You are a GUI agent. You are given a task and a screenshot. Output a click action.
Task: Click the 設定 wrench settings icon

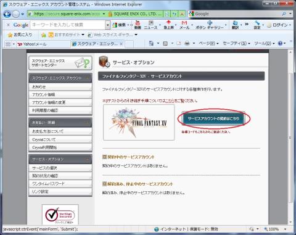pos(257,25)
